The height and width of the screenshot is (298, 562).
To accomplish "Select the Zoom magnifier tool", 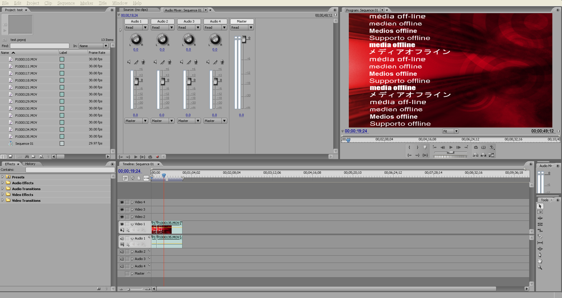I will (540, 268).
